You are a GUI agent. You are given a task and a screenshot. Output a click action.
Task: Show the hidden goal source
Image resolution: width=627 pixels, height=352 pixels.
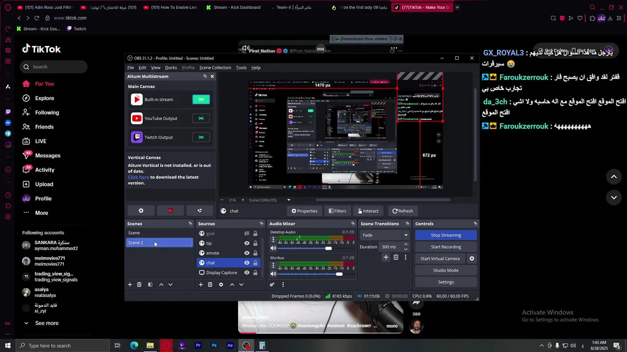(247, 234)
